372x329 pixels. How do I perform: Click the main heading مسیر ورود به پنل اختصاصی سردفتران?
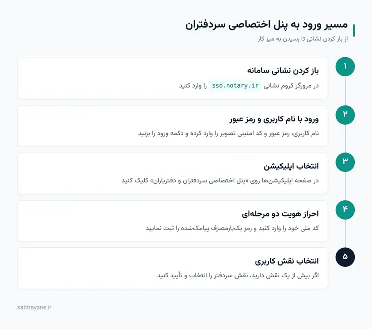coord(266,25)
